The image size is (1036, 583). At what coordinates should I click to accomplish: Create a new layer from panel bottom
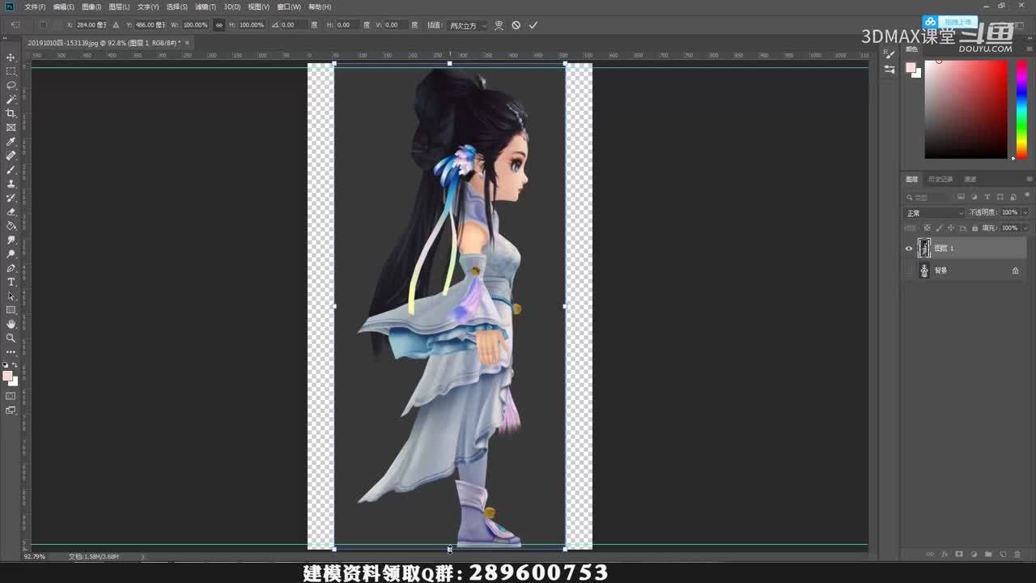(1002, 555)
